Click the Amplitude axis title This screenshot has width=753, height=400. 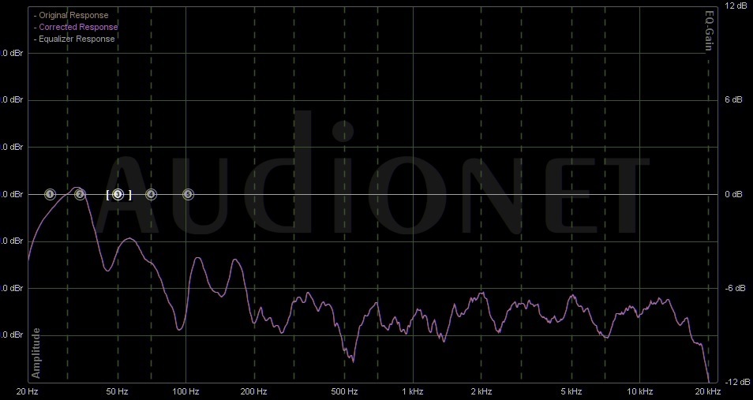coord(36,353)
